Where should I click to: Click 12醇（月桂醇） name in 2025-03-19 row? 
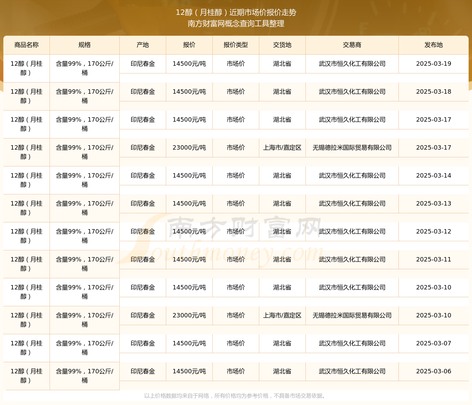[x=26, y=68]
